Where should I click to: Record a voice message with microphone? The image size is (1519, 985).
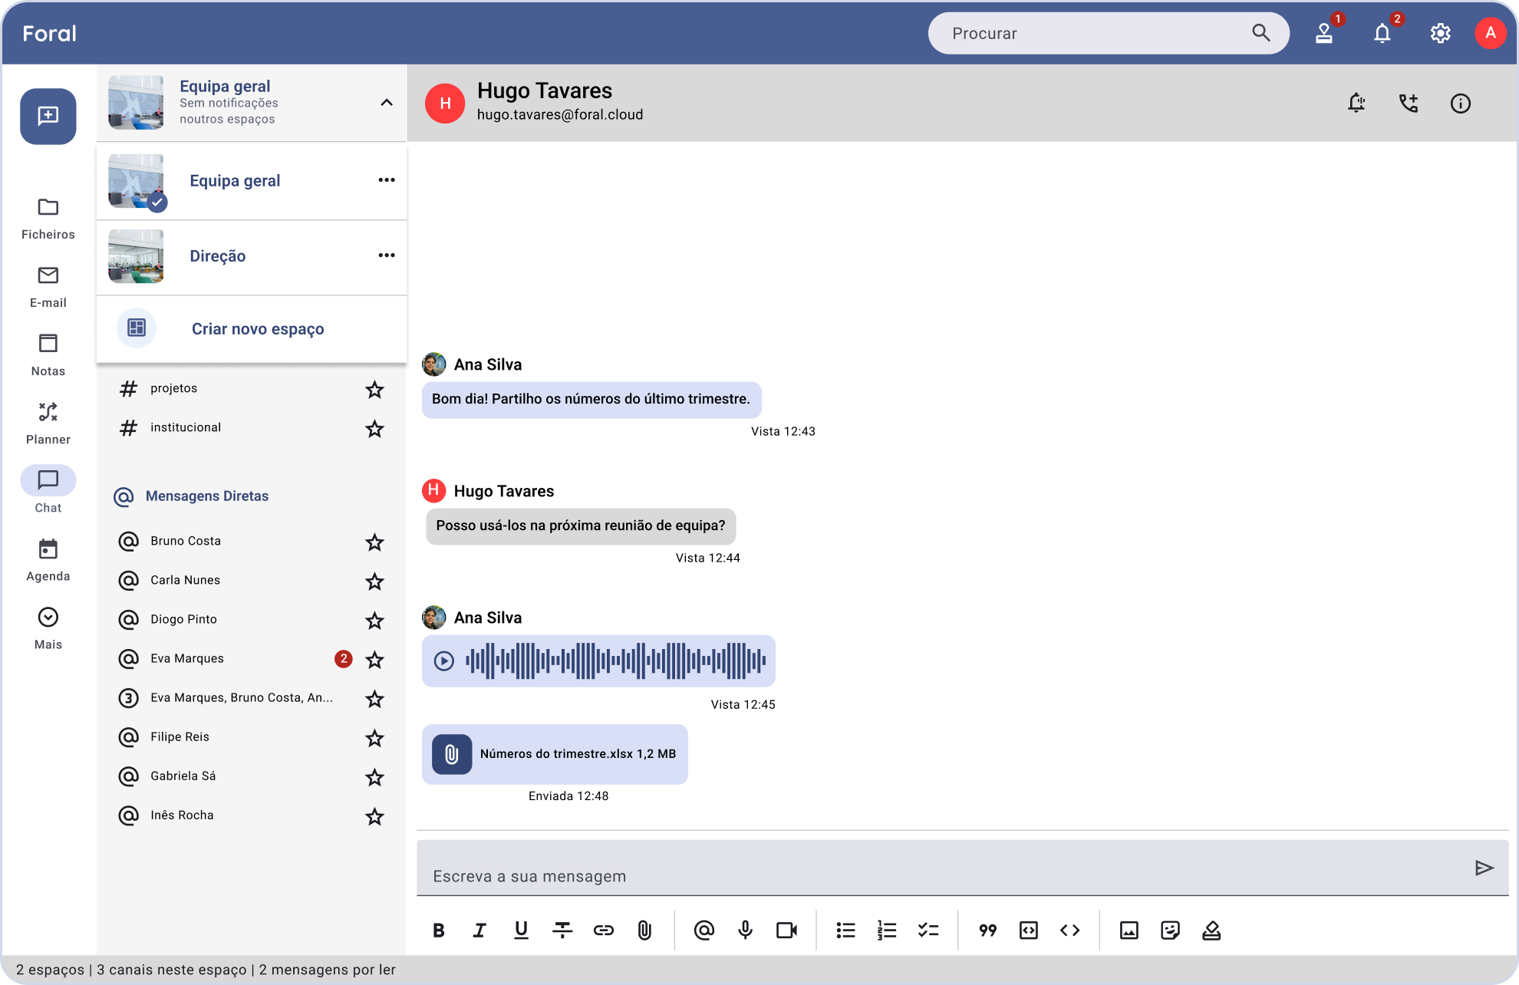(x=745, y=931)
